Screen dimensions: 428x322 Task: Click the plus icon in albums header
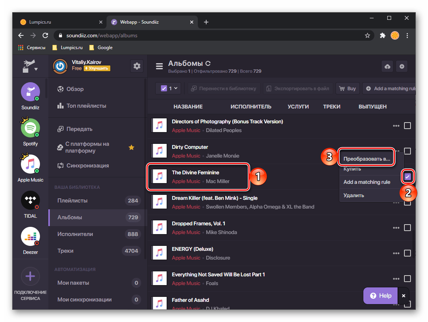click(402, 67)
